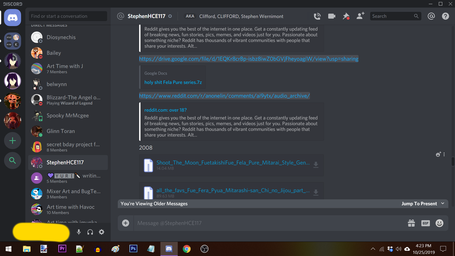Open OBS Studio from taskbar
The height and width of the screenshot is (256, 455).
click(204, 249)
